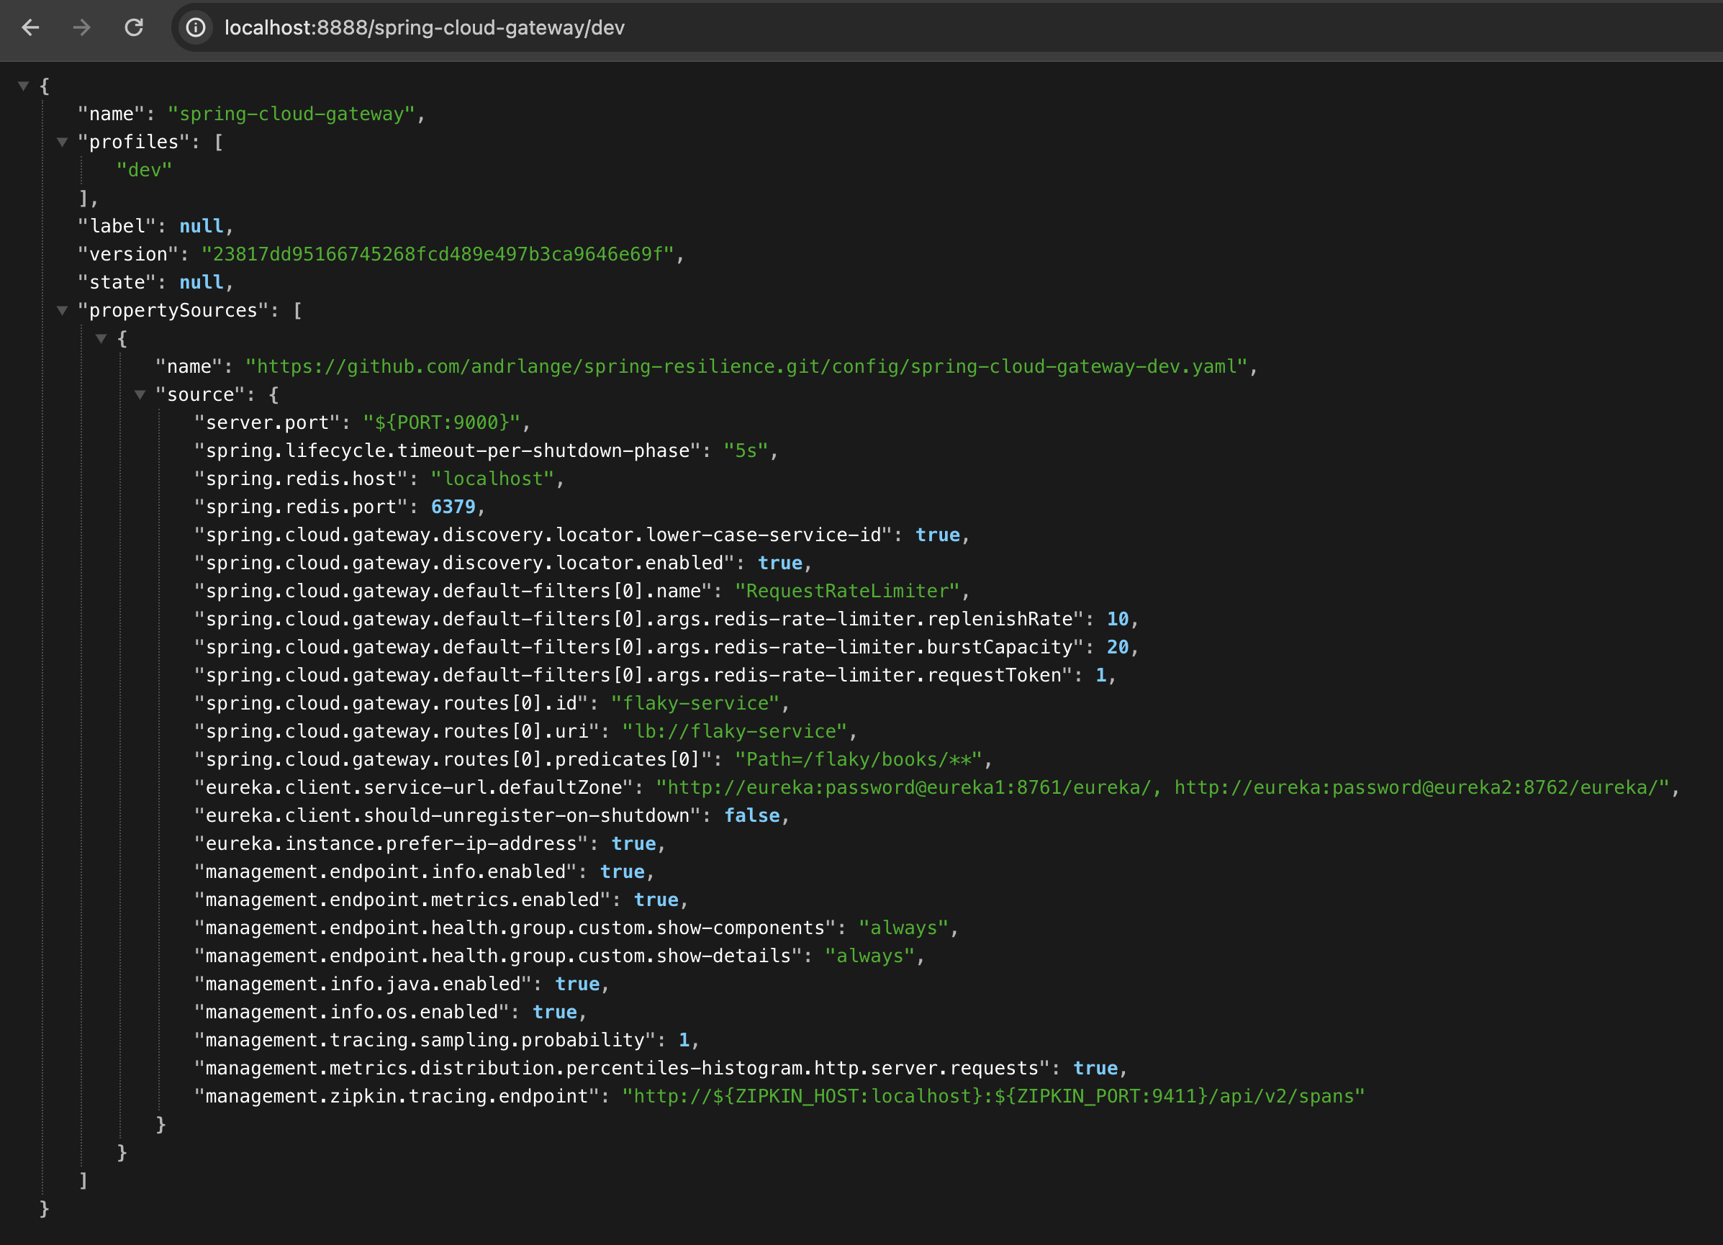This screenshot has height=1245, width=1723.
Task: Collapse the "profiles" array
Action: pyautogui.click(x=63, y=142)
